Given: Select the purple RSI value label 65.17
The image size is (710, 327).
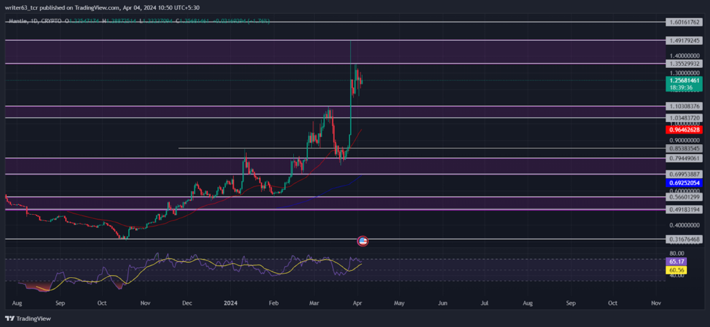Looking at the screenshot, I should [676, 261].
